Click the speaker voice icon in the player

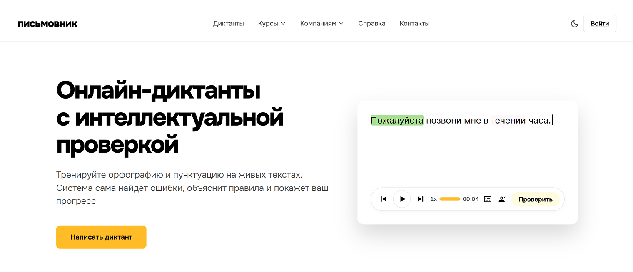point(502,199)
